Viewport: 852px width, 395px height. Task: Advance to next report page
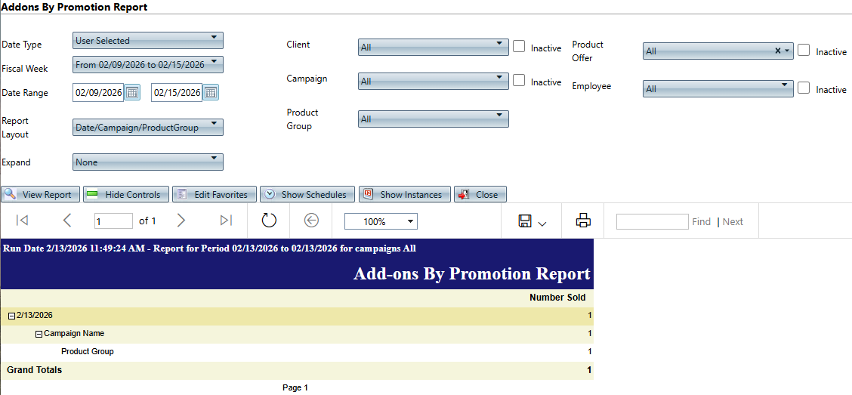pos(181,221)
